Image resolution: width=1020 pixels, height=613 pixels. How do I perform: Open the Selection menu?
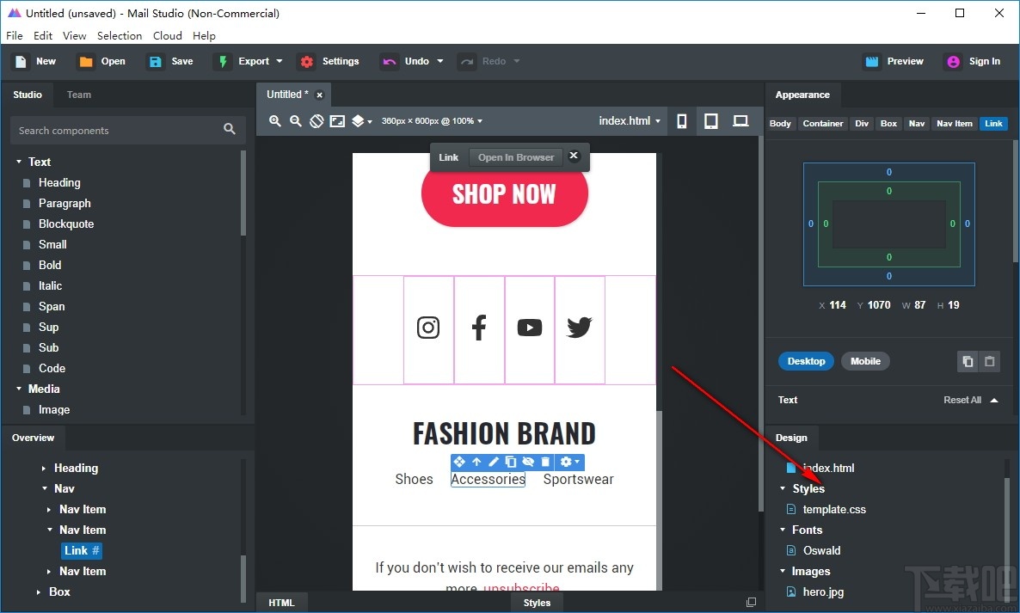(119, 36)
